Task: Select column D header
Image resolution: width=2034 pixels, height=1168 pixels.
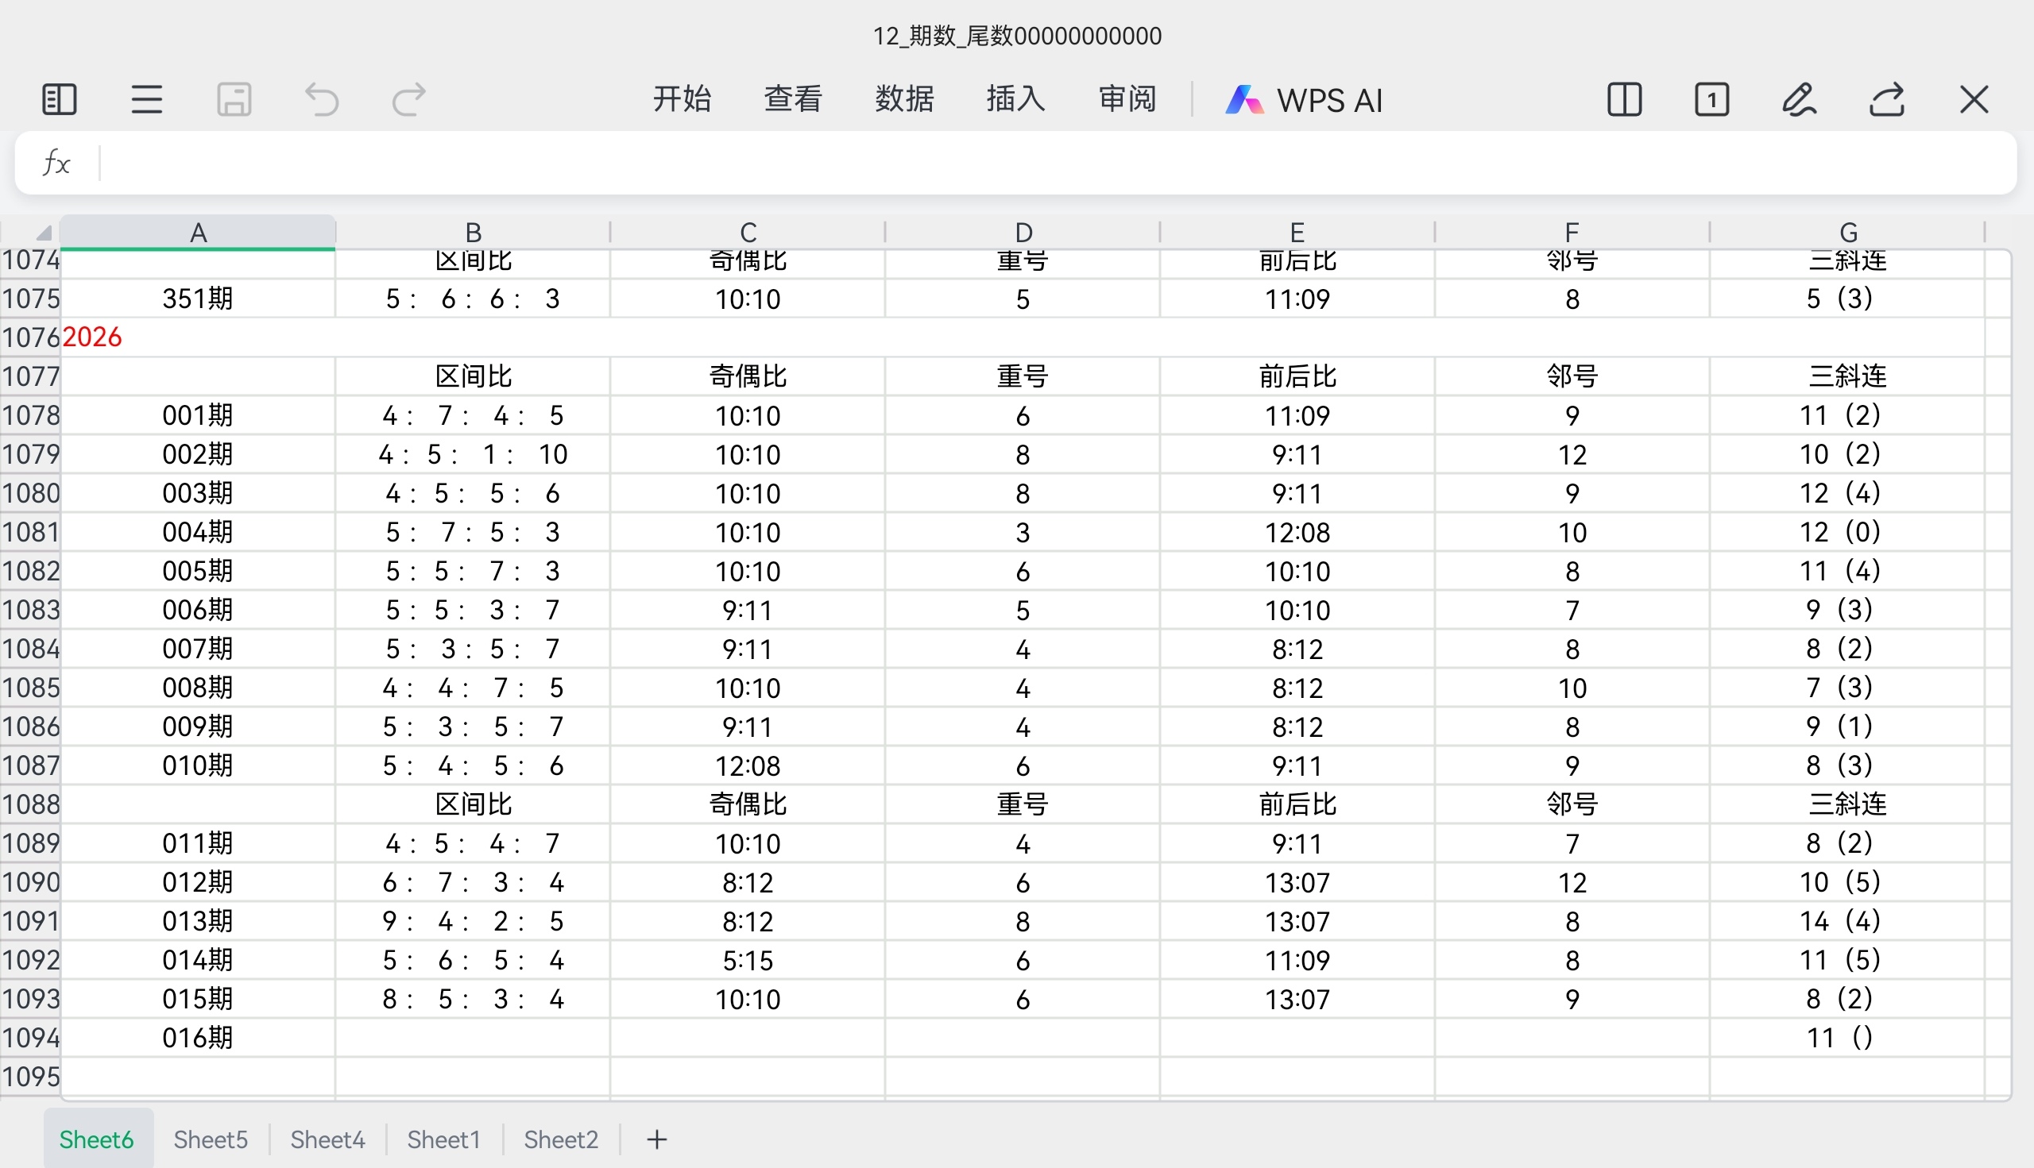Action: pyautogui.click(x=1023, y=233)
